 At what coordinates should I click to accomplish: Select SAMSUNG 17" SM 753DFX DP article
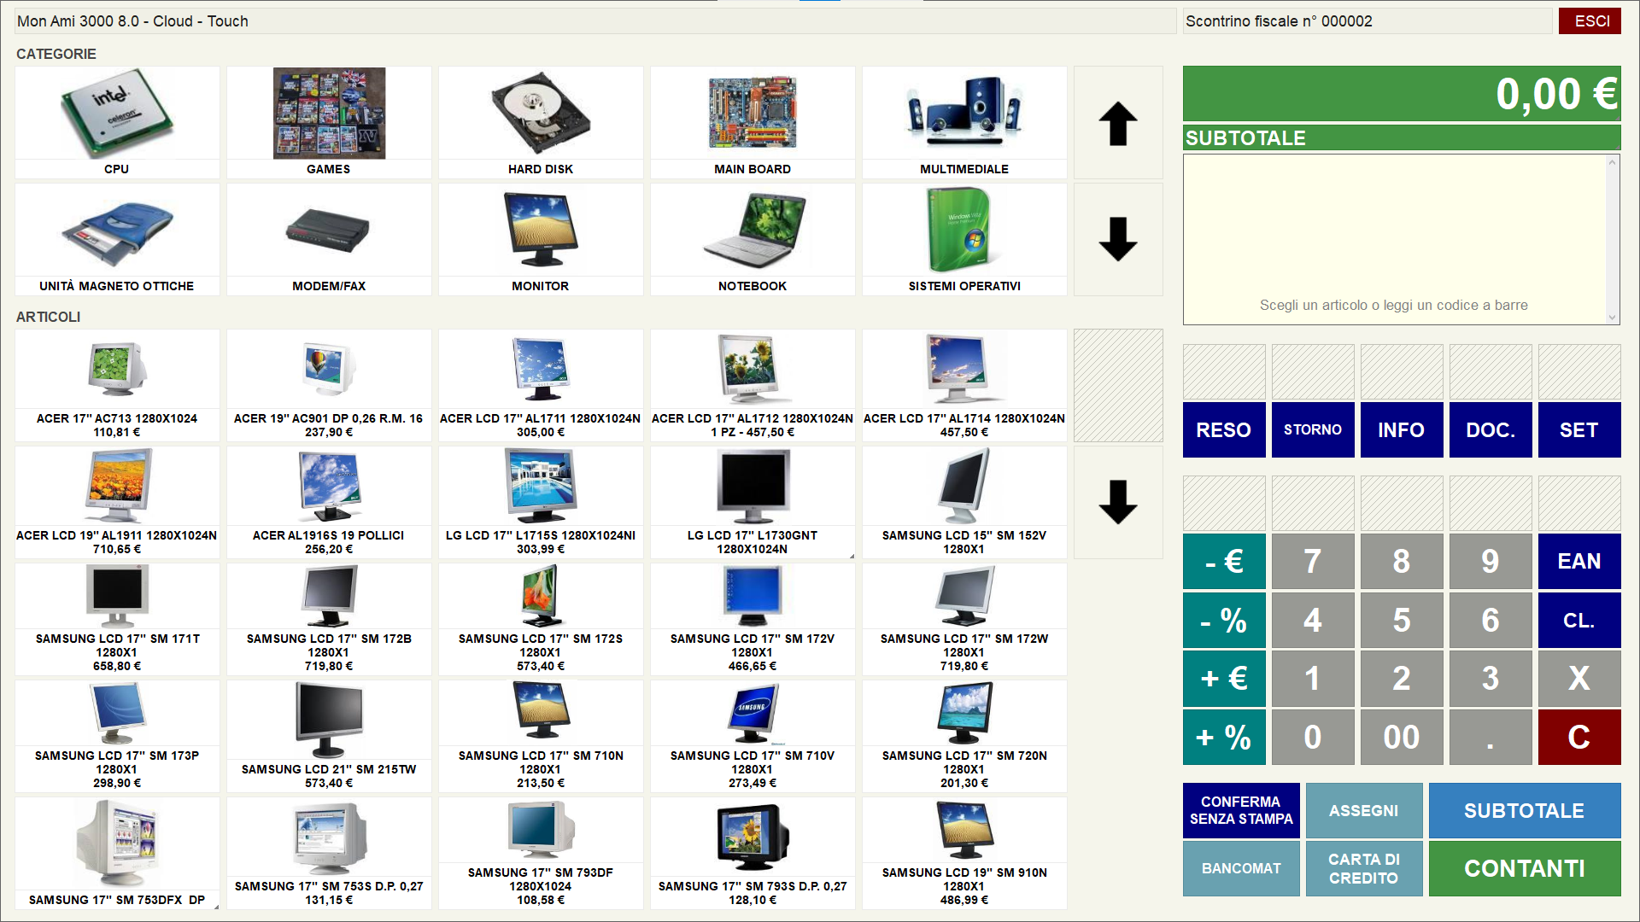point(117,853)
